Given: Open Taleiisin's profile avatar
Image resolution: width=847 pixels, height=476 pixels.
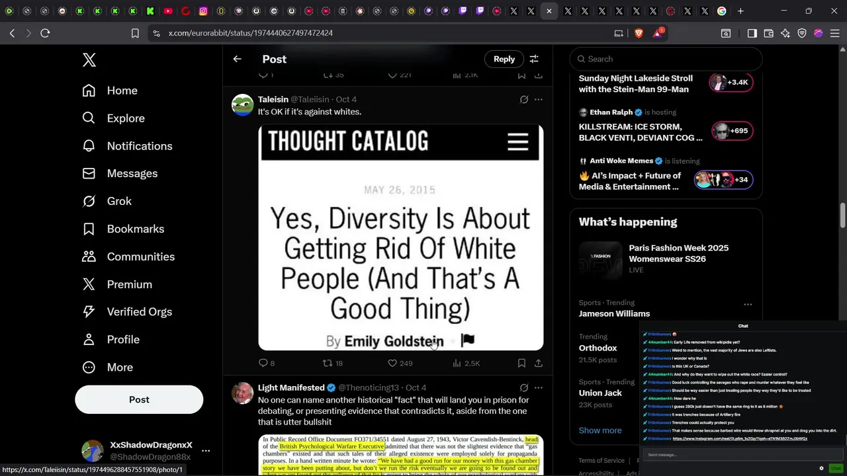Looking at the screenshot, I should coord(242,104).
